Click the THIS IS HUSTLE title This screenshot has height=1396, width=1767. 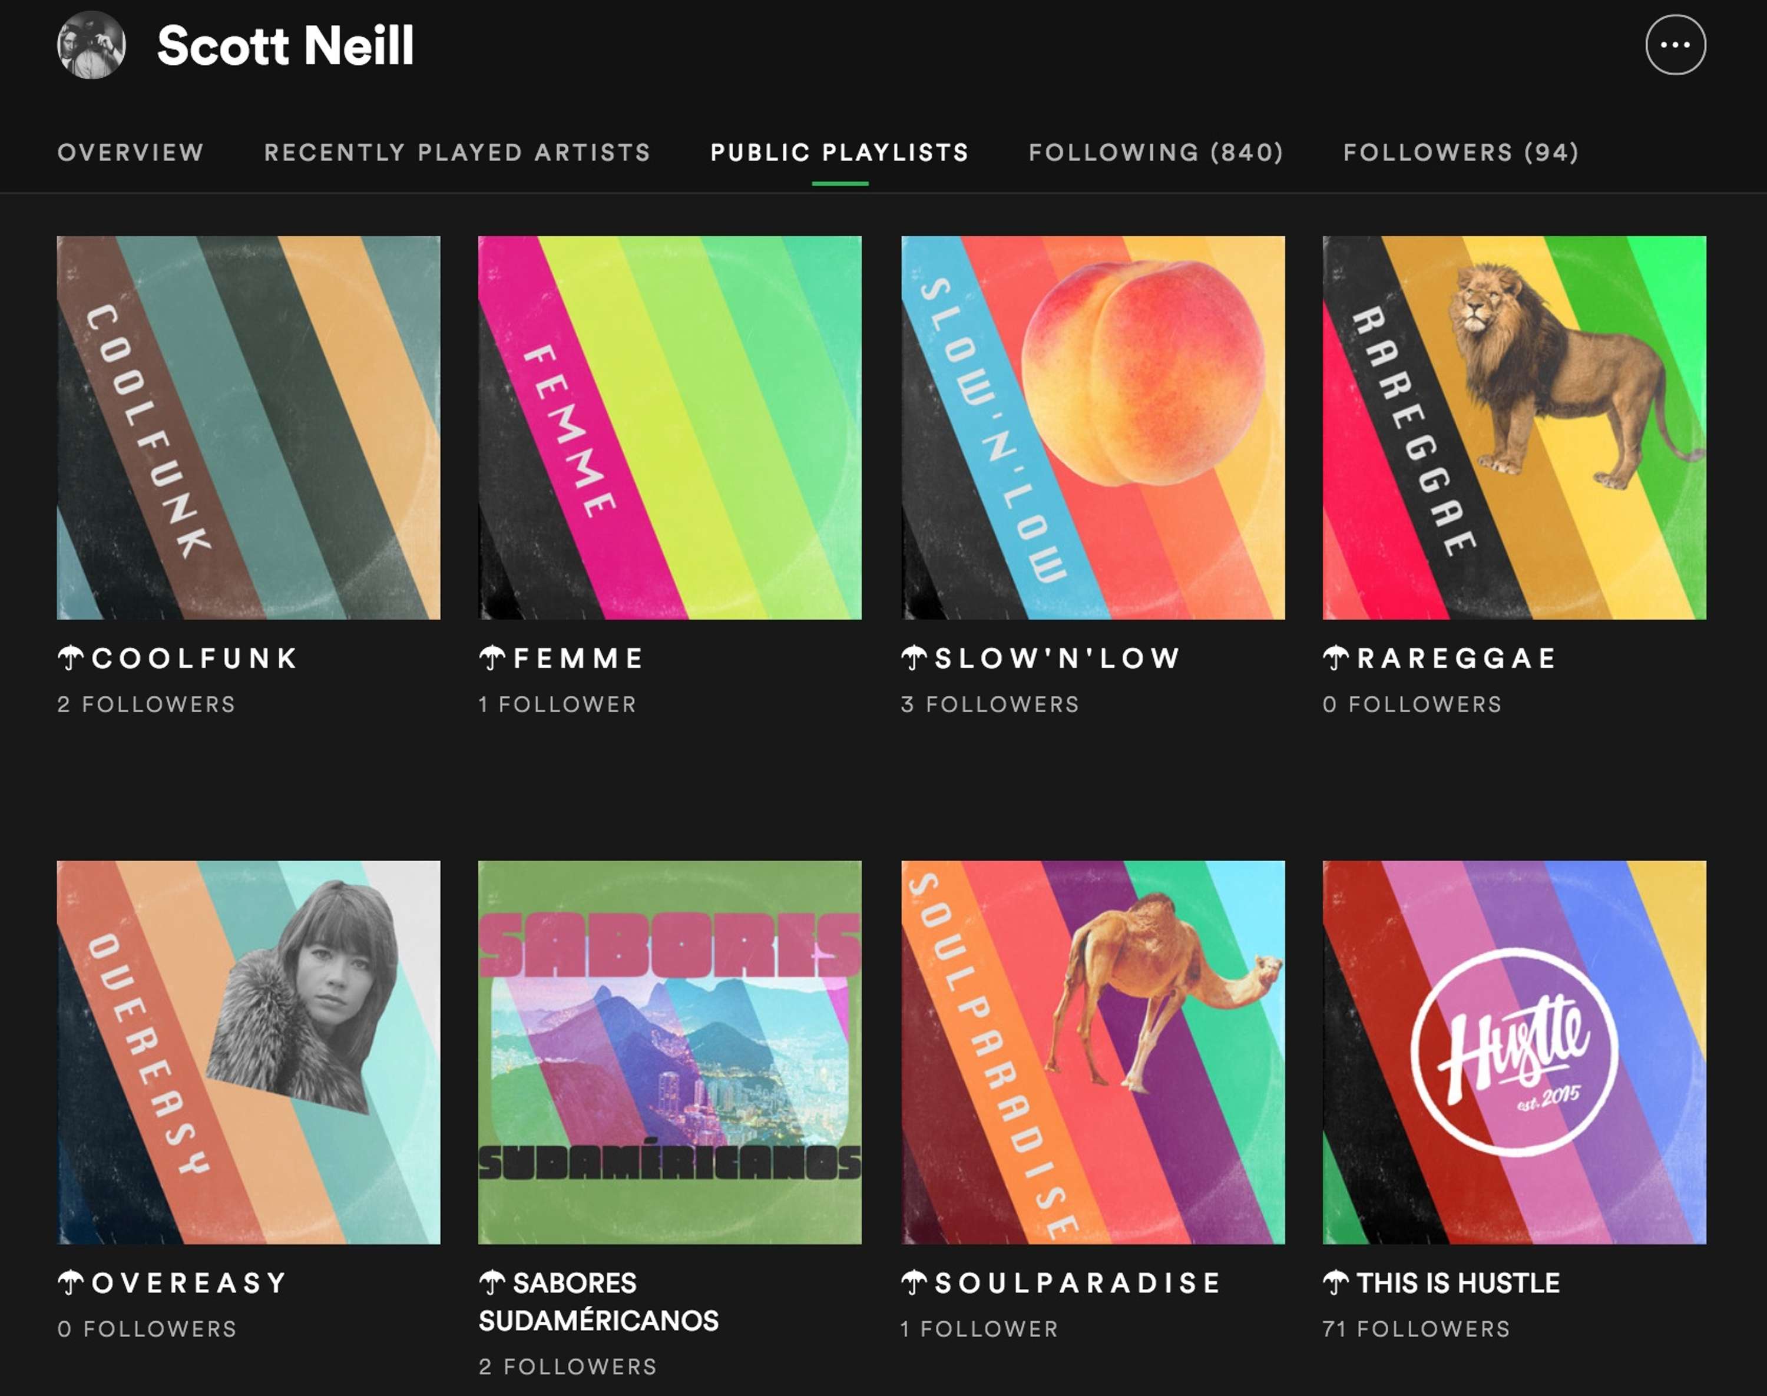point(1441,1282)
